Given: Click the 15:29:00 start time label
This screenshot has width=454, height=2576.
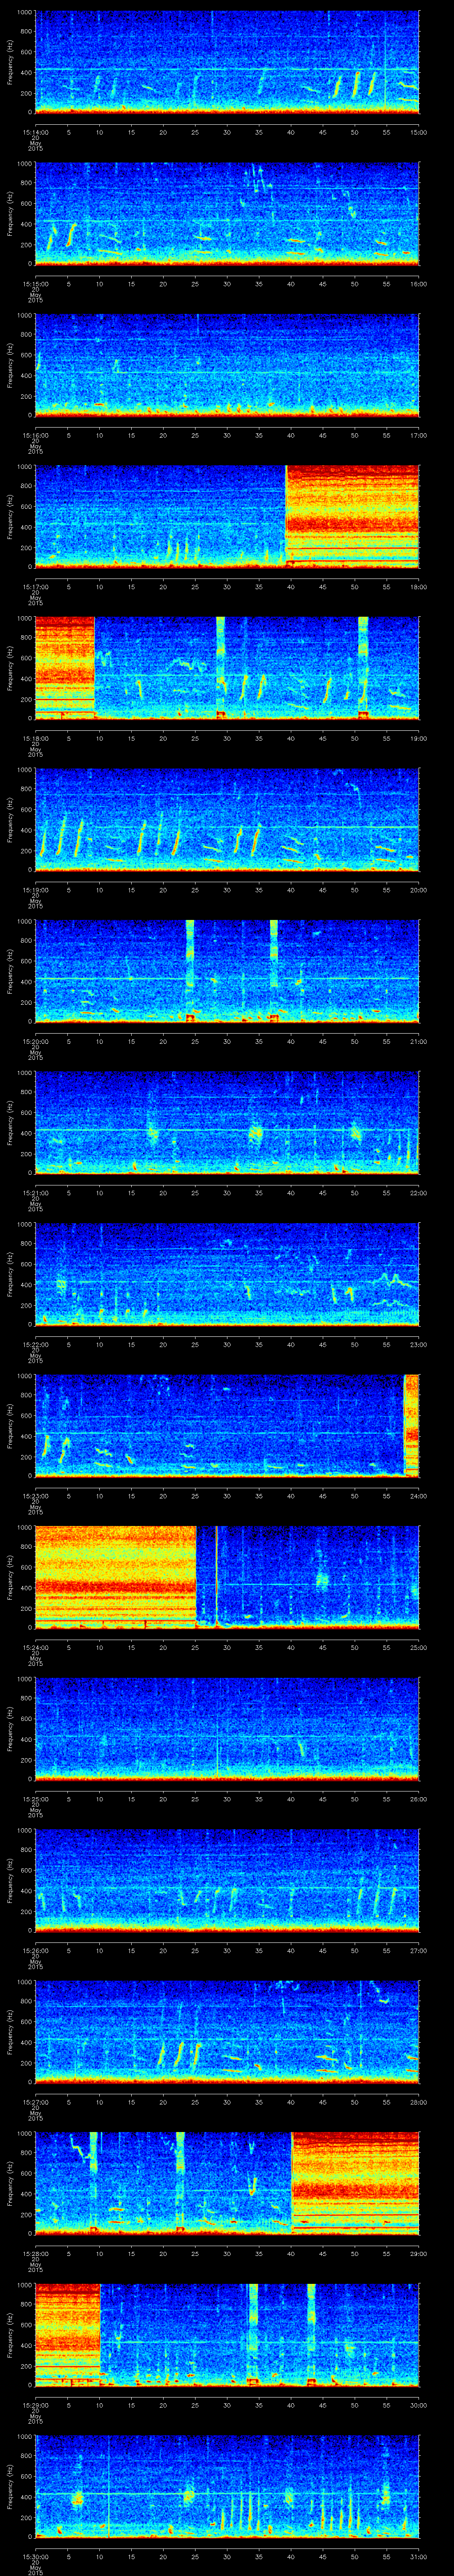Looking at the screenshot, I should click(x=36, y=2405).
